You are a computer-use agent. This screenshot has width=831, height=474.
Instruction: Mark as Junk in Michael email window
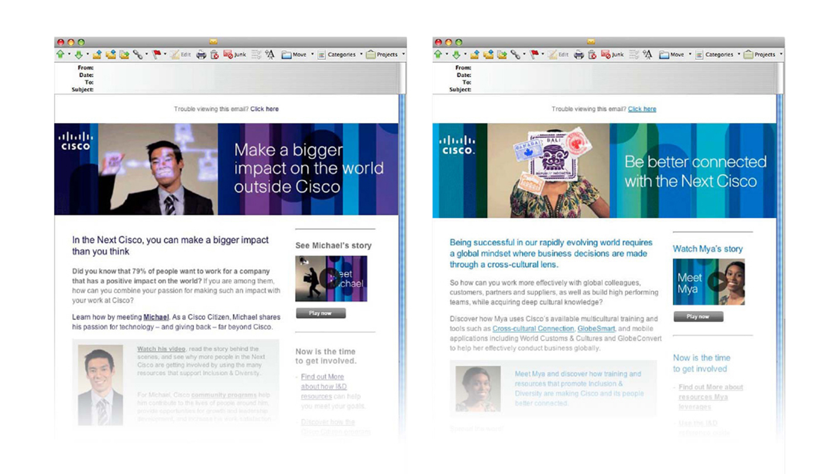pos(235,54)
